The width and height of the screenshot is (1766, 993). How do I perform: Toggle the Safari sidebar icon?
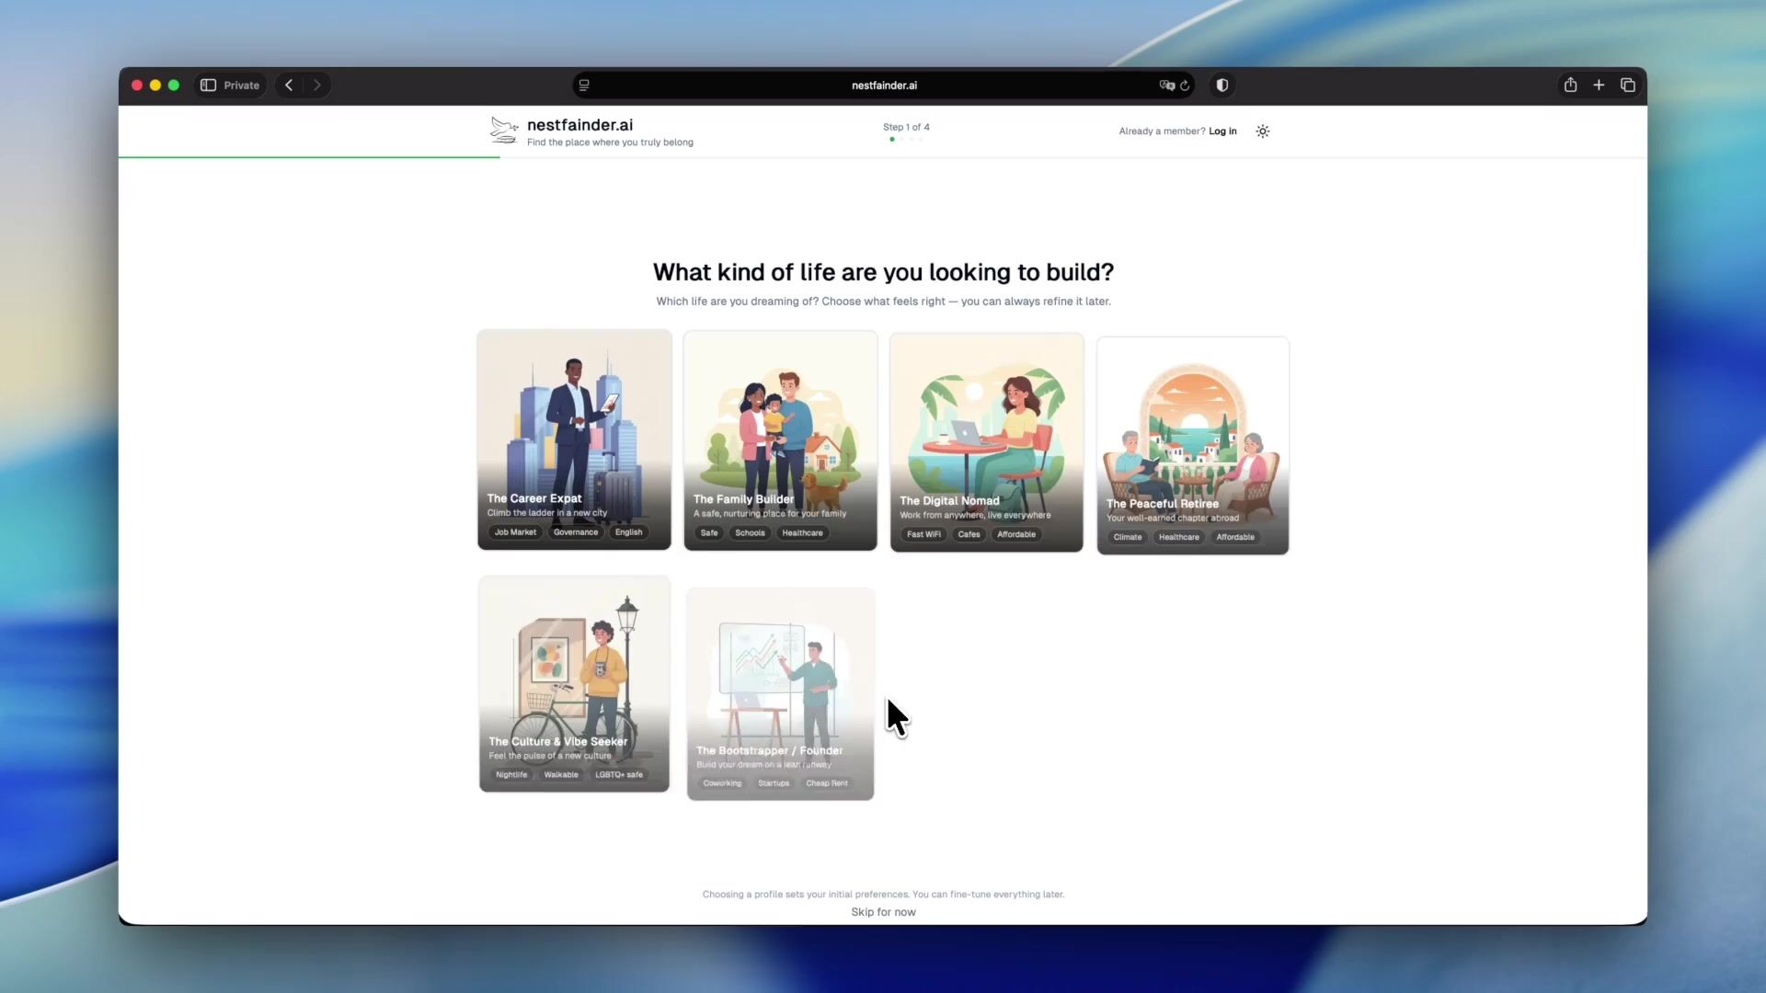tap(208, 85)
